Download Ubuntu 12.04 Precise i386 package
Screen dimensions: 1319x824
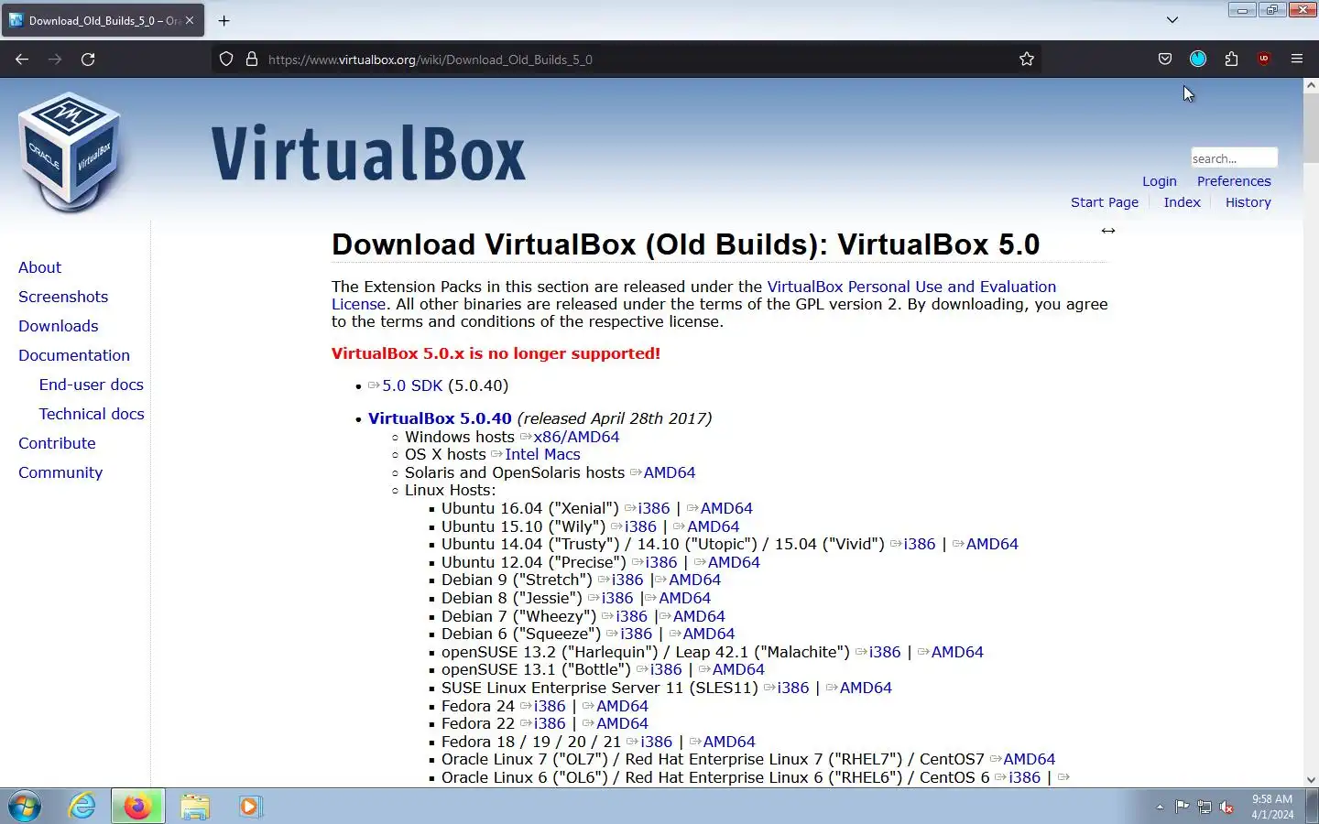[661, 562]
